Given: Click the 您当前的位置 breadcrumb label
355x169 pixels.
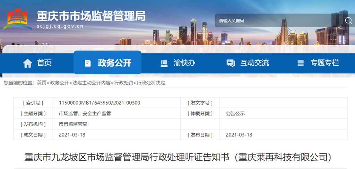Looking at the screenshot, I should [x=19, y=83].
